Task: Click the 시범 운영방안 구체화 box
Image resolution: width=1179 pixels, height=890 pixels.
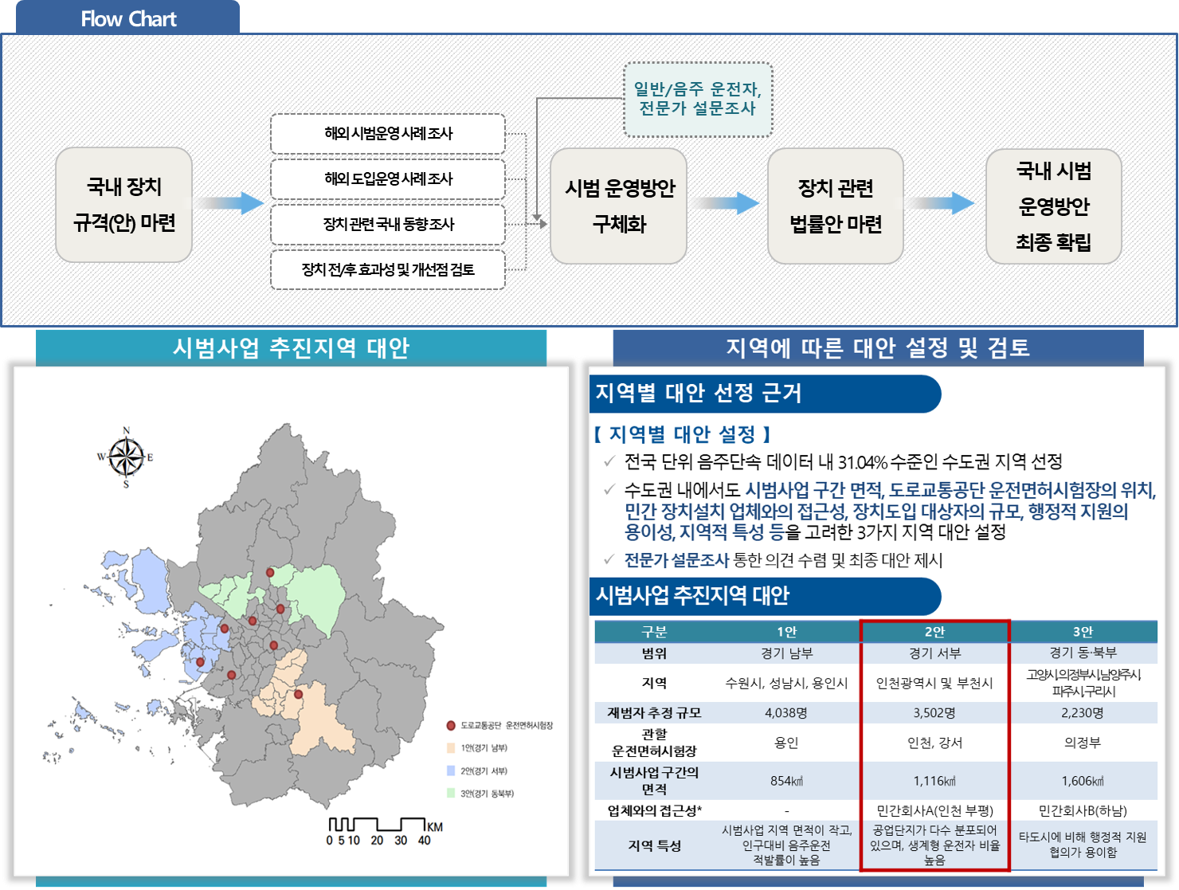Action: click(619, 206)
